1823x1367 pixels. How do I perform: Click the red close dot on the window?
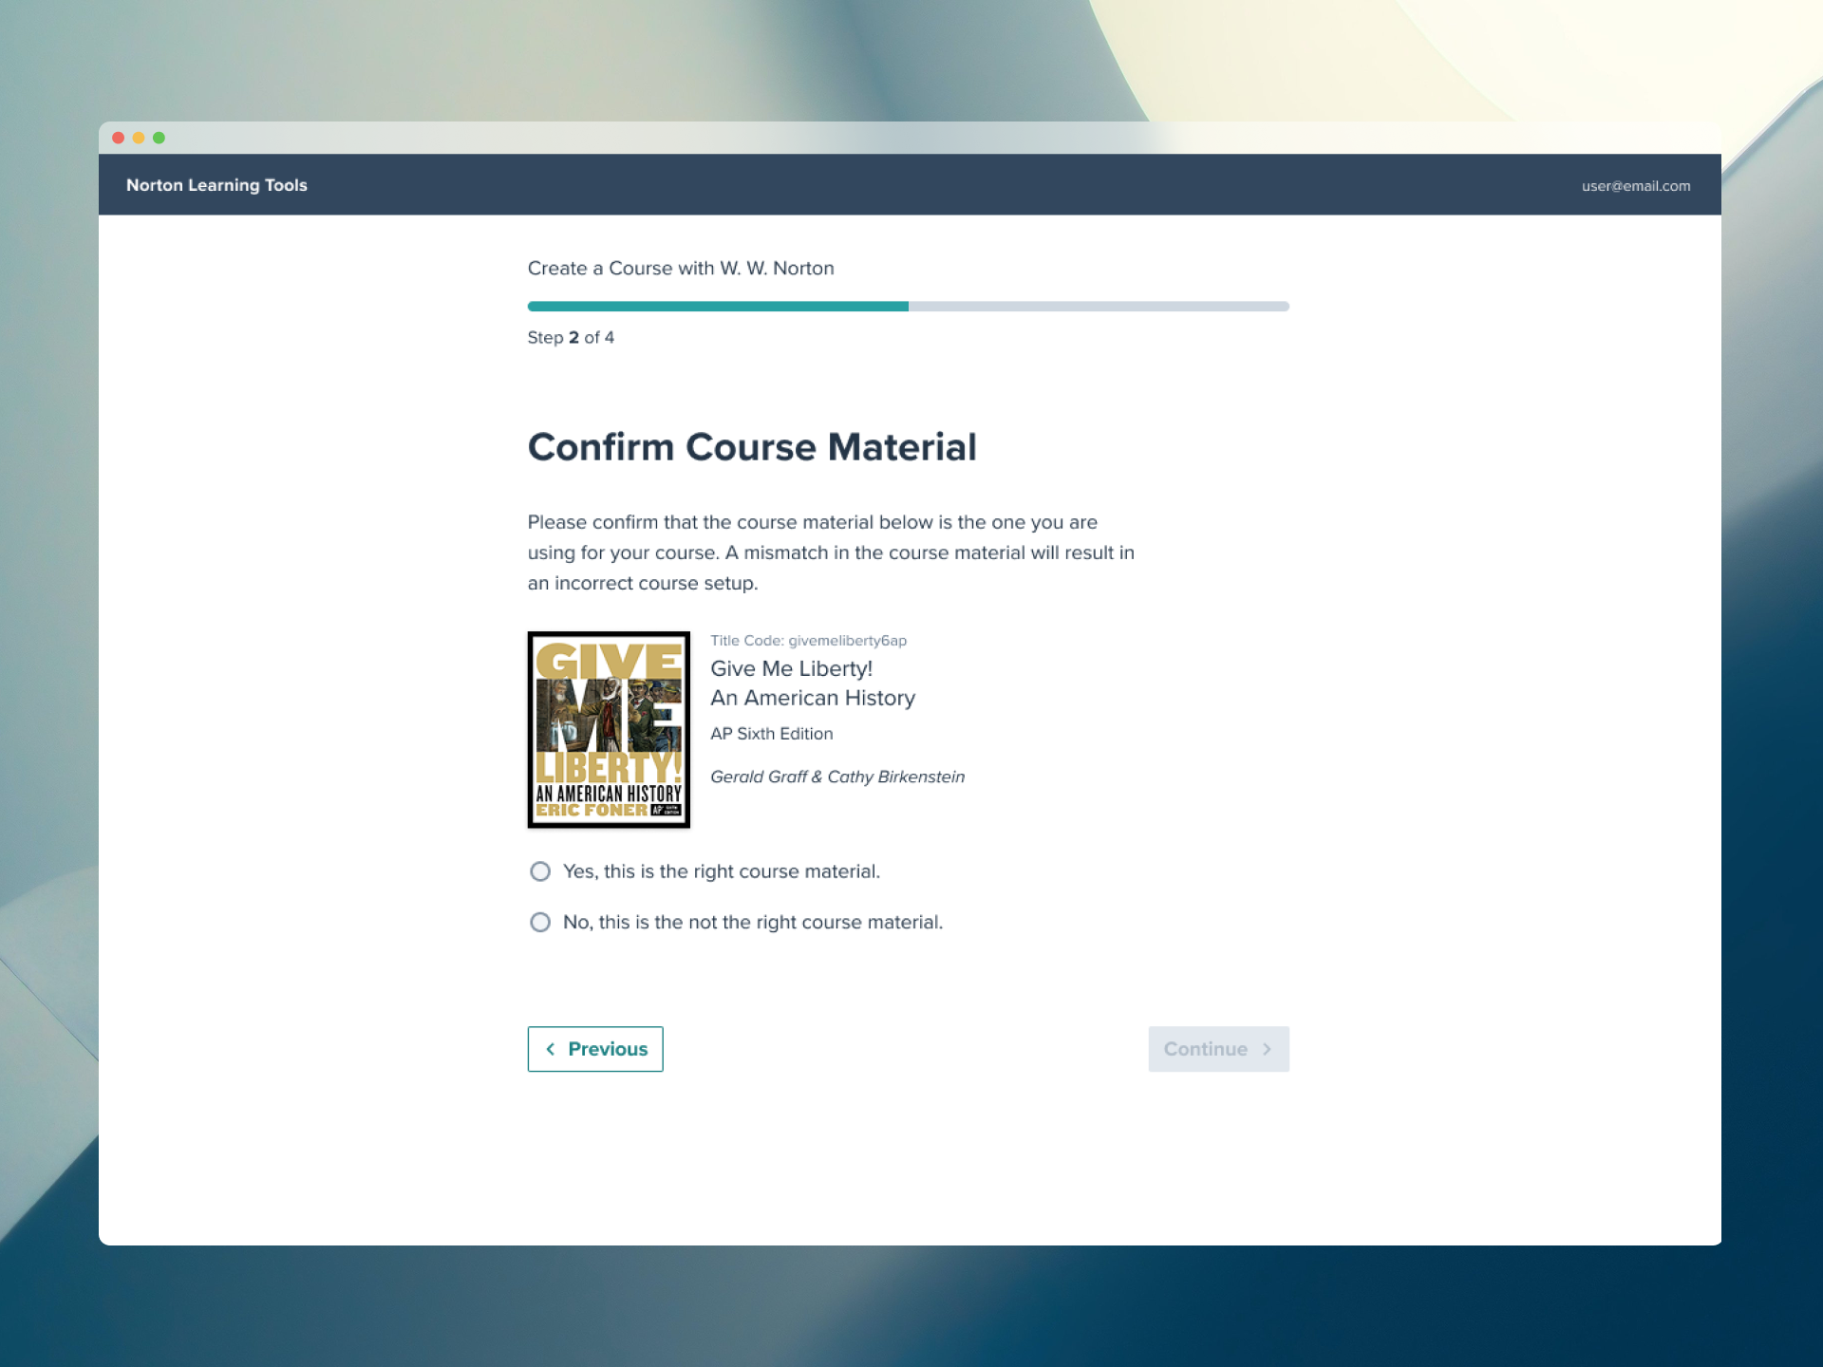coord(118,137)
